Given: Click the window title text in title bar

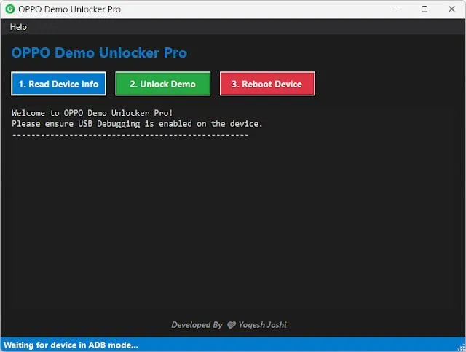Looking at the screenshot, I should point(69,9).
